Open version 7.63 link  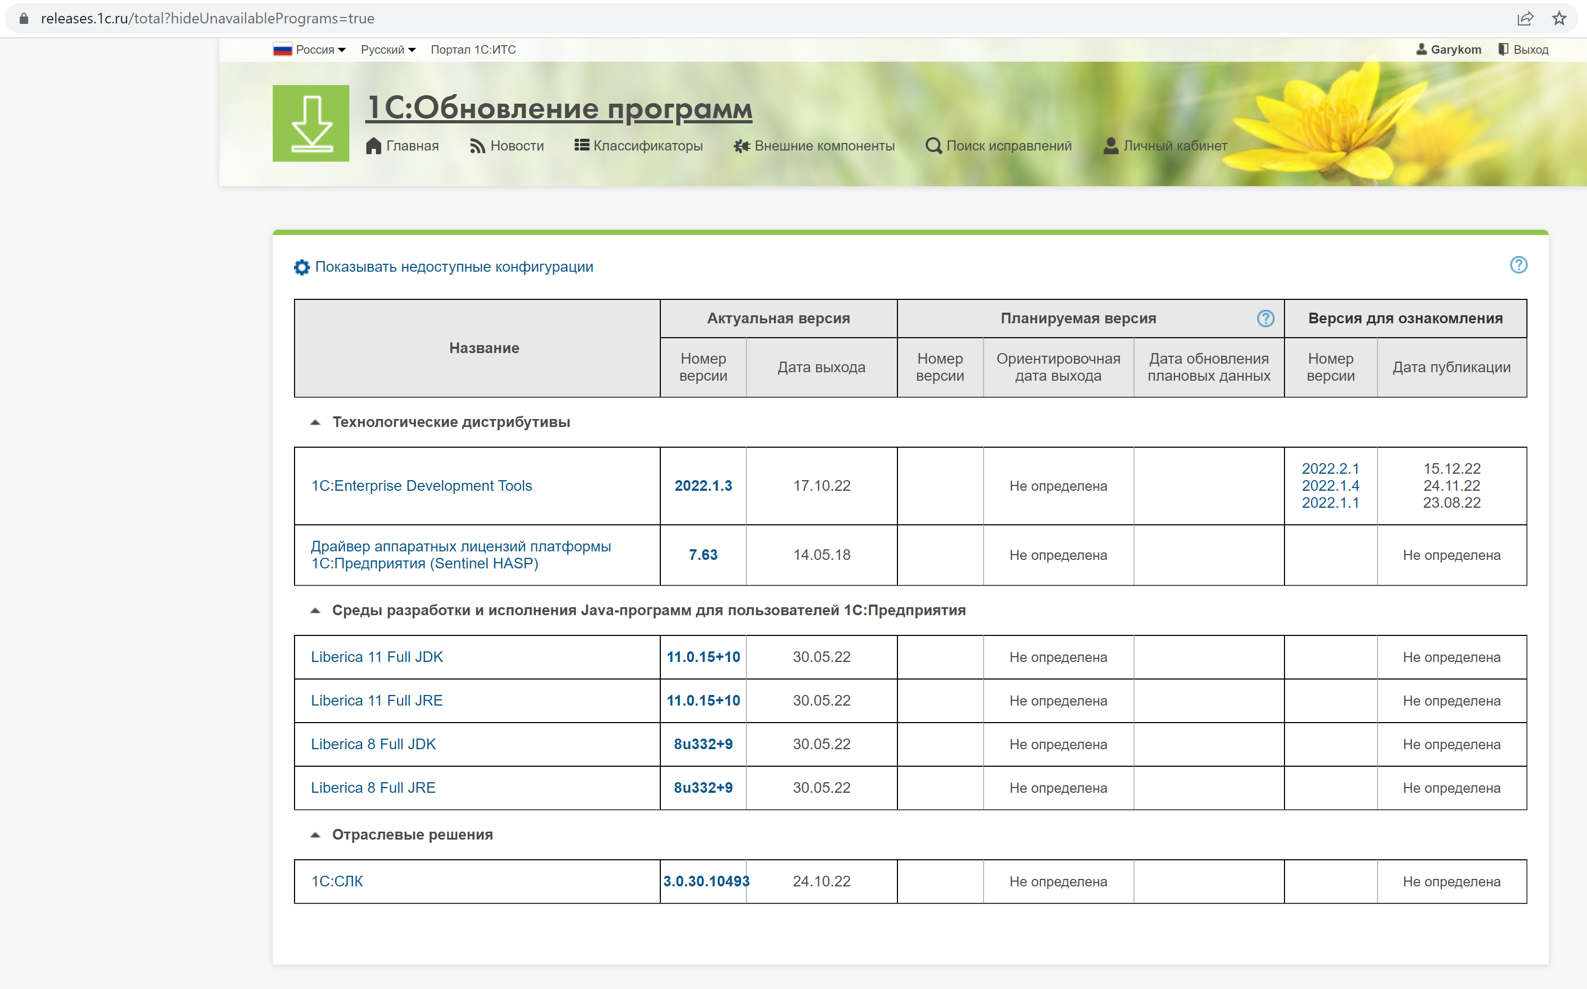point(703,555)
